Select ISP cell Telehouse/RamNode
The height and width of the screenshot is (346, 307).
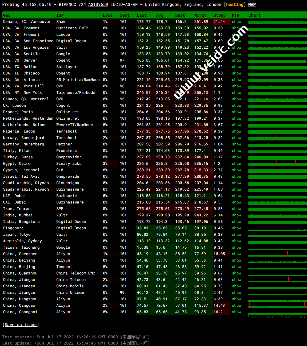tap(76, 92)
